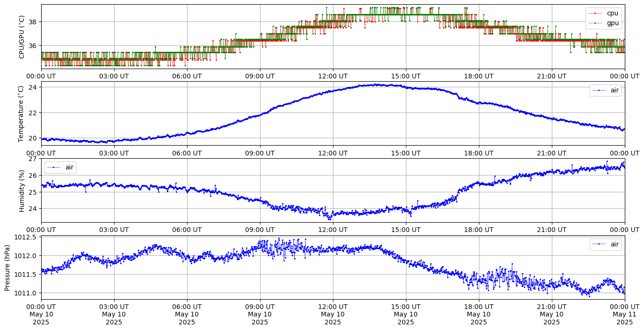
Task: Click the Pressure (hPa) axis label
Action: (7, 267)
